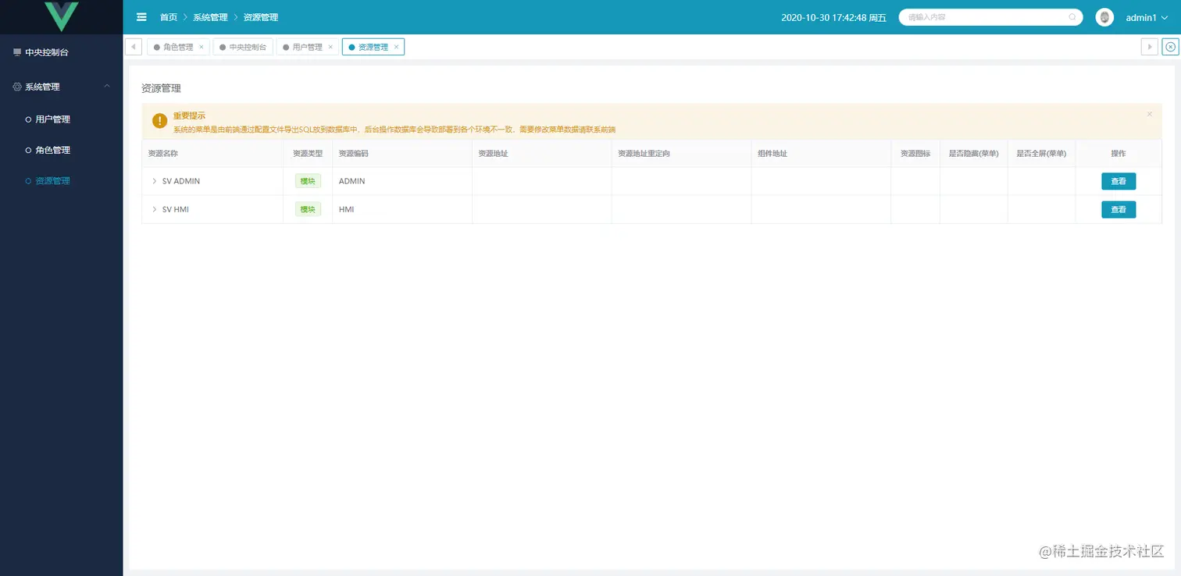1181x576 pixels.
Task: Expand the SV ADMIN tree row
Action: click(155, 181)
